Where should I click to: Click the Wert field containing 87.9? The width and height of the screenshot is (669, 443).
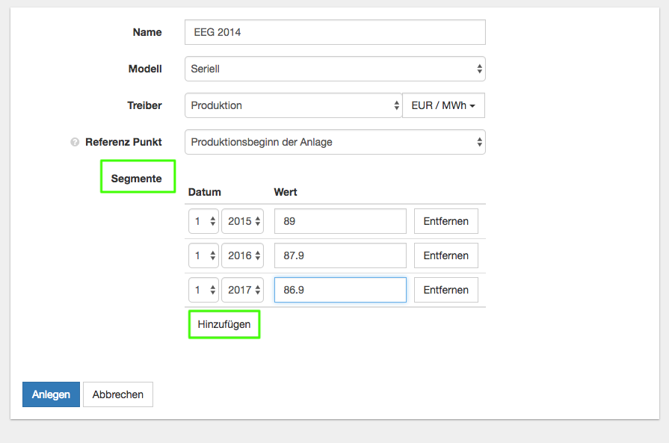tap(340, 255)
